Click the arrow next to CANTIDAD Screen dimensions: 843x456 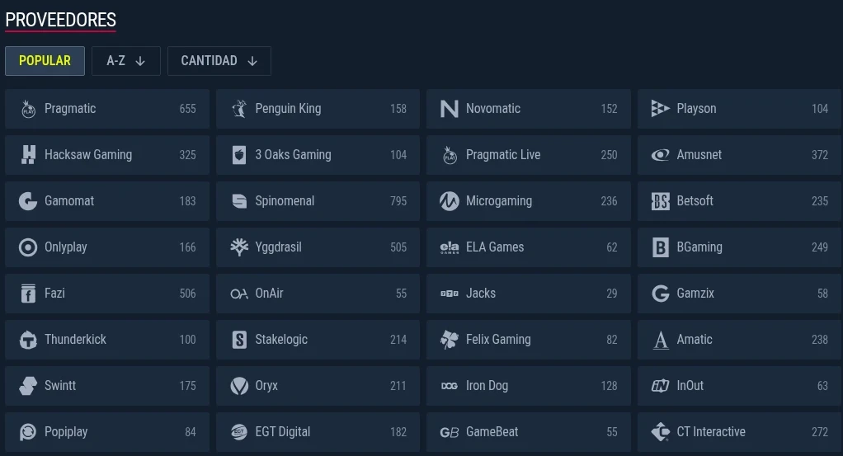(x=252, y=61)
